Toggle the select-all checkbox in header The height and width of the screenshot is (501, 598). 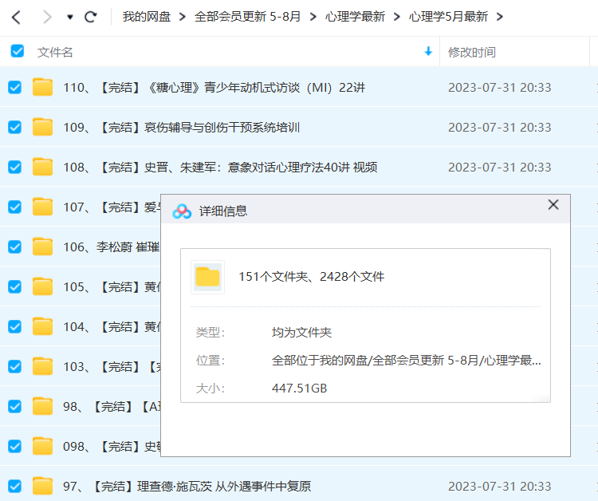click(x=17, y=52)
